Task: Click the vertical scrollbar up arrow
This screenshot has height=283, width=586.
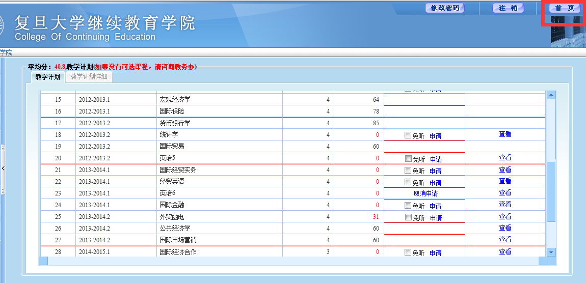Action: (x=550, y=95)
